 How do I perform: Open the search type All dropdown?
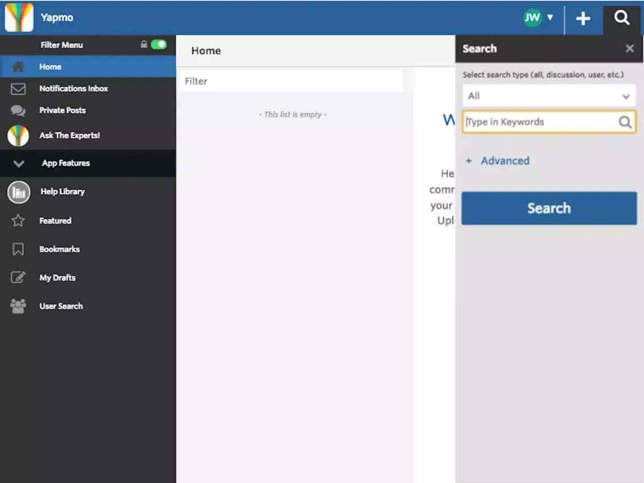point(549,96)
